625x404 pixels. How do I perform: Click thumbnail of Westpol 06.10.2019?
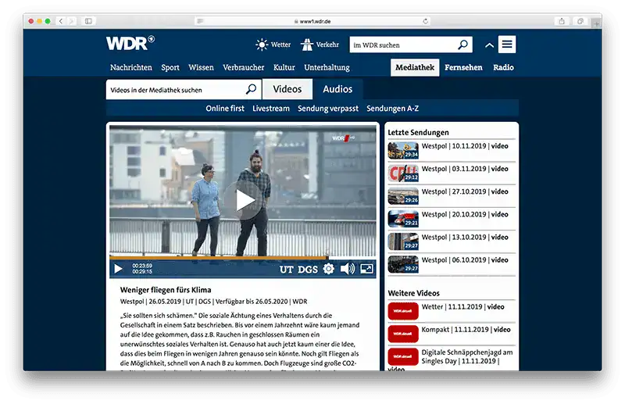click(403, 264)
